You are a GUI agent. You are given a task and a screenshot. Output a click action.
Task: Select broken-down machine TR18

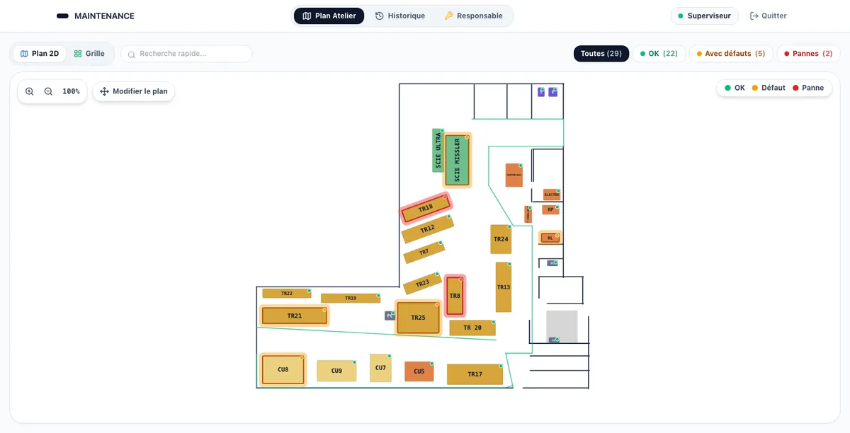pyautogui.click(x=426, y=209)
